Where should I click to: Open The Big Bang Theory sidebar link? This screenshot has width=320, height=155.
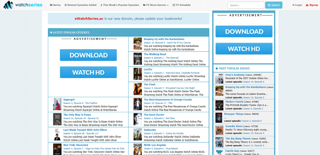(238, 138)
